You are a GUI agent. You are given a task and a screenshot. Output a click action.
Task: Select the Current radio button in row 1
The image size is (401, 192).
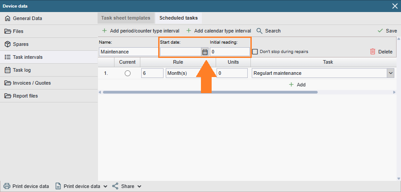(128, 73)
